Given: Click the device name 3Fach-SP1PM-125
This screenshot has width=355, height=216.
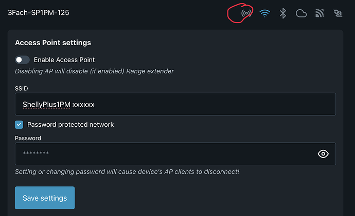Looking at the screenshot, I should (x=39, y=13).
